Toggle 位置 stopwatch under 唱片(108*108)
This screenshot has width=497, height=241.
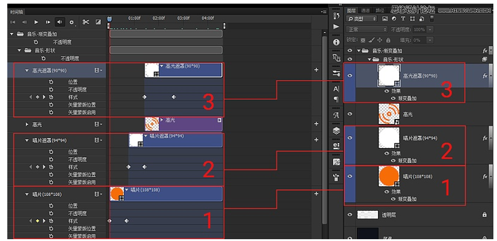tap(51, 206)
